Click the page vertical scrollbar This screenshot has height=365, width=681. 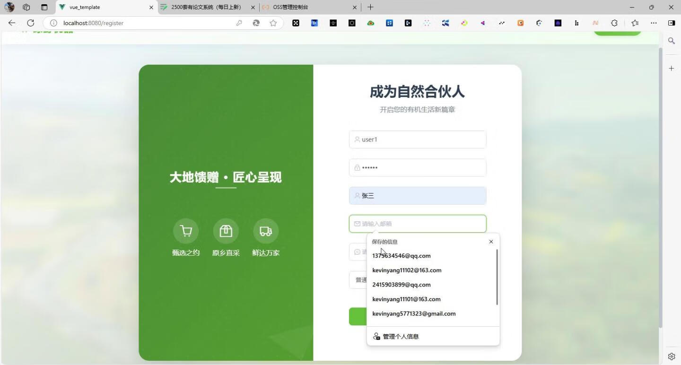[661, 188]
